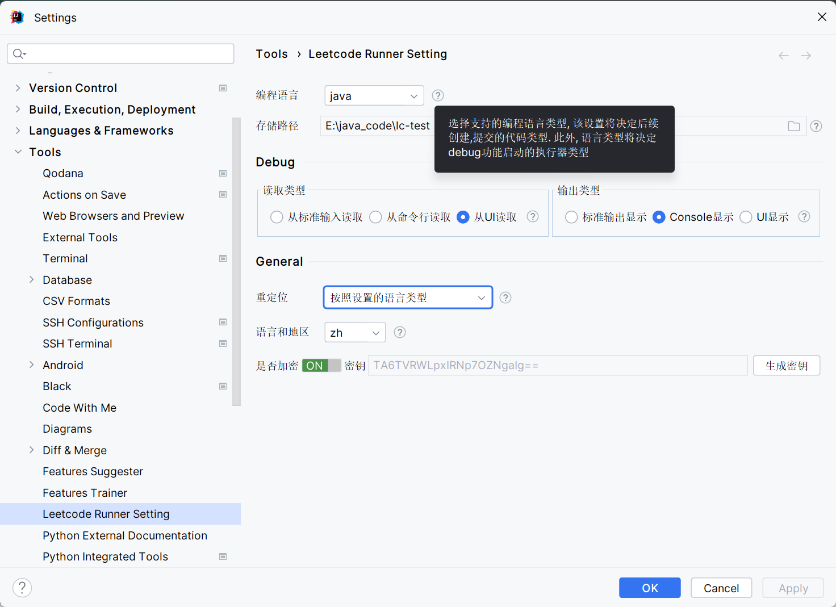Click the 密钥 key text field

click(x=558, y=365)
